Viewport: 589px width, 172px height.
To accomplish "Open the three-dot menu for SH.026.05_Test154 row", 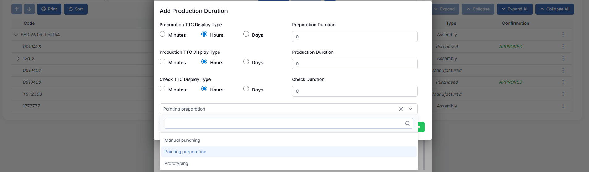I will pos(563,35).
